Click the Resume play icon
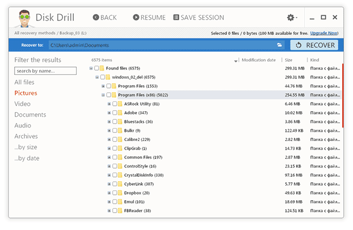Screen dimensions: 353x230 136,17
